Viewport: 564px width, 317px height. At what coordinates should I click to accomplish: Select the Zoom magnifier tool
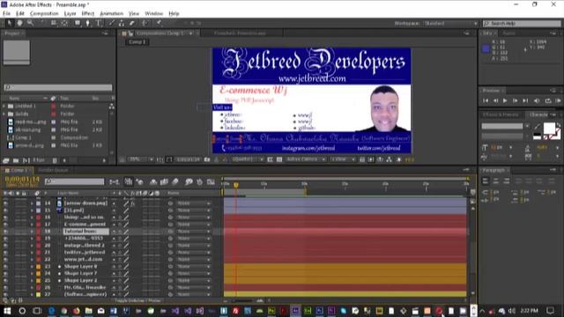pyautogui.click(x=30, y=23)
